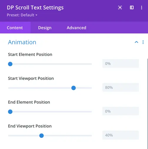The height and width of the screenshot is (149, 148).
Task: Click the Start Element Position slider handle
Action: (10, 64)
